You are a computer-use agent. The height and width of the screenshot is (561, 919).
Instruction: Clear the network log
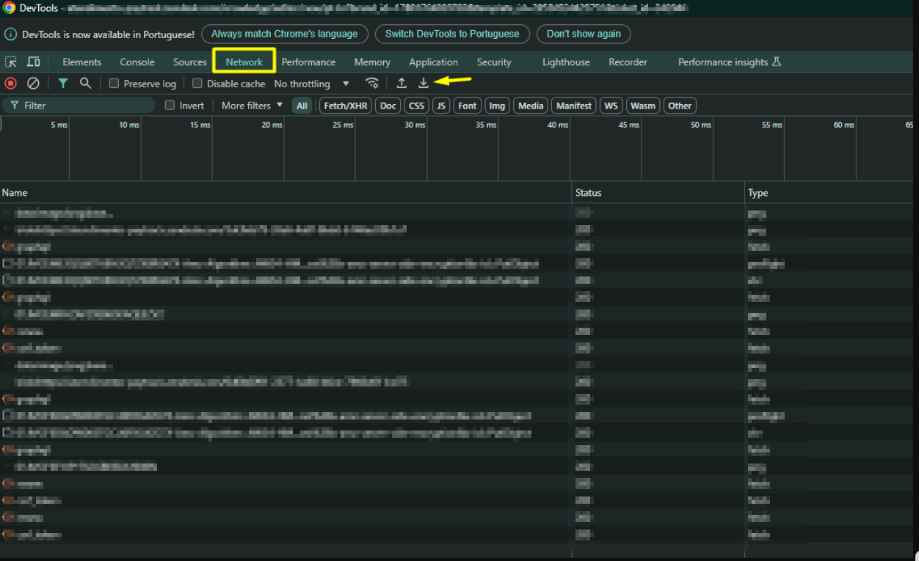point(33,84)
